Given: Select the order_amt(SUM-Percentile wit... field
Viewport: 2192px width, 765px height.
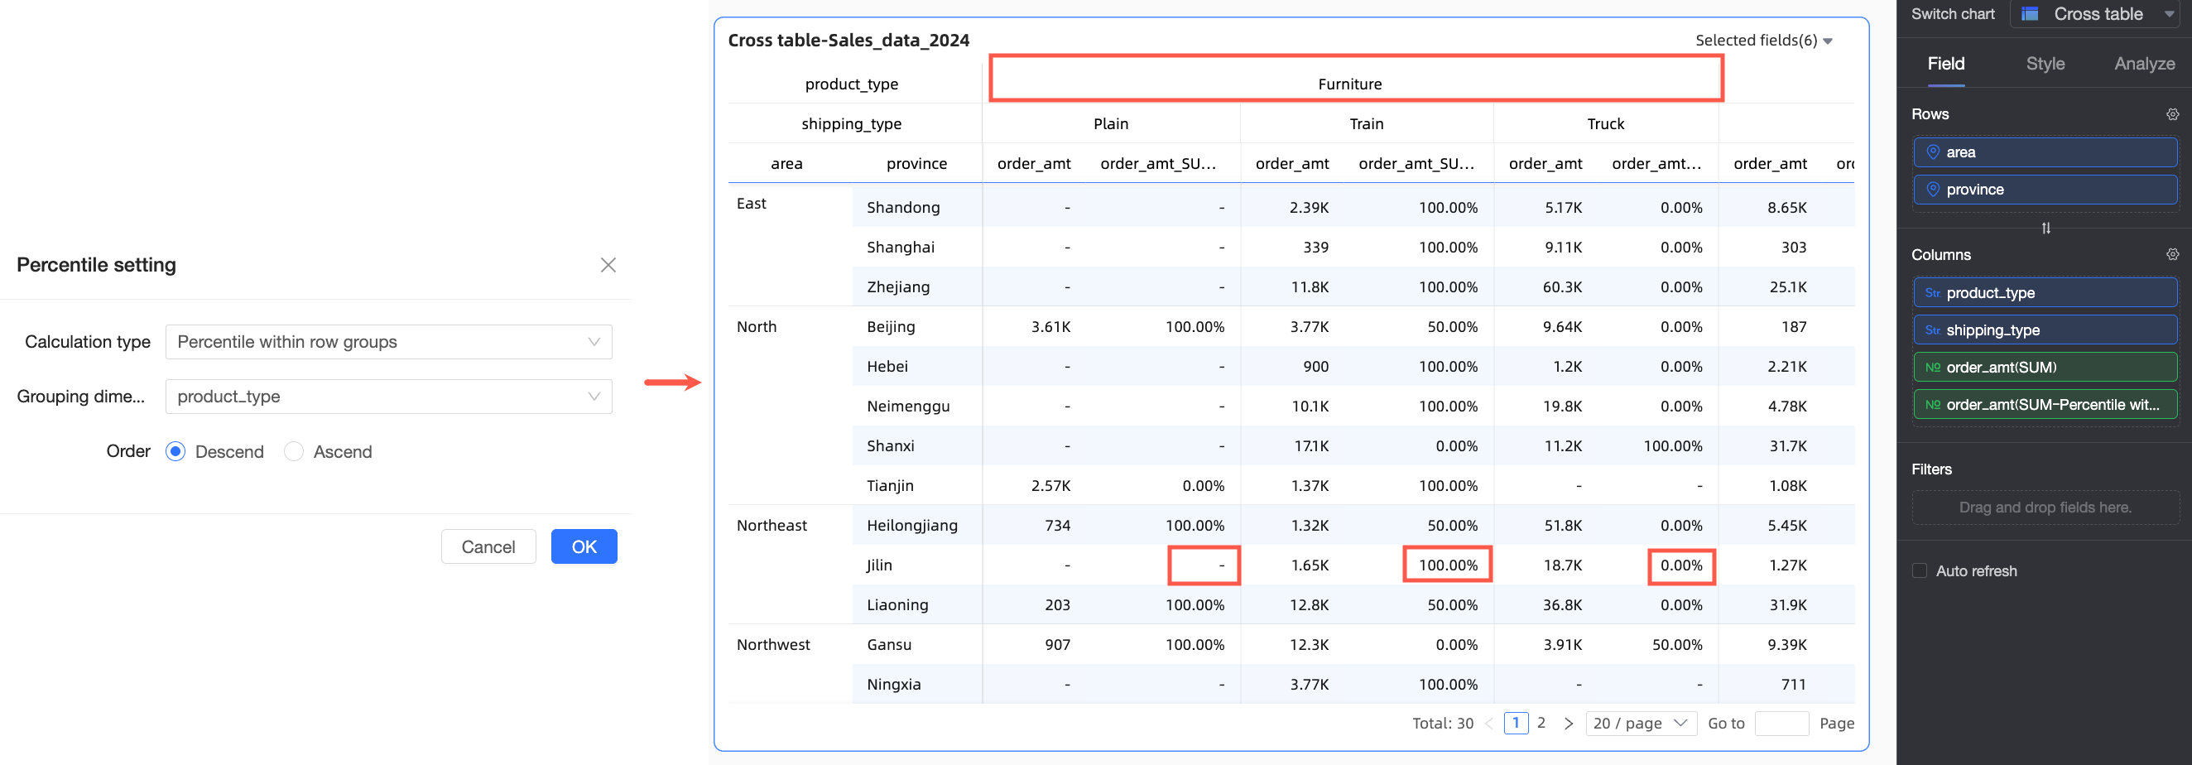Looking at the screenshot, I should coord(2045,405).
